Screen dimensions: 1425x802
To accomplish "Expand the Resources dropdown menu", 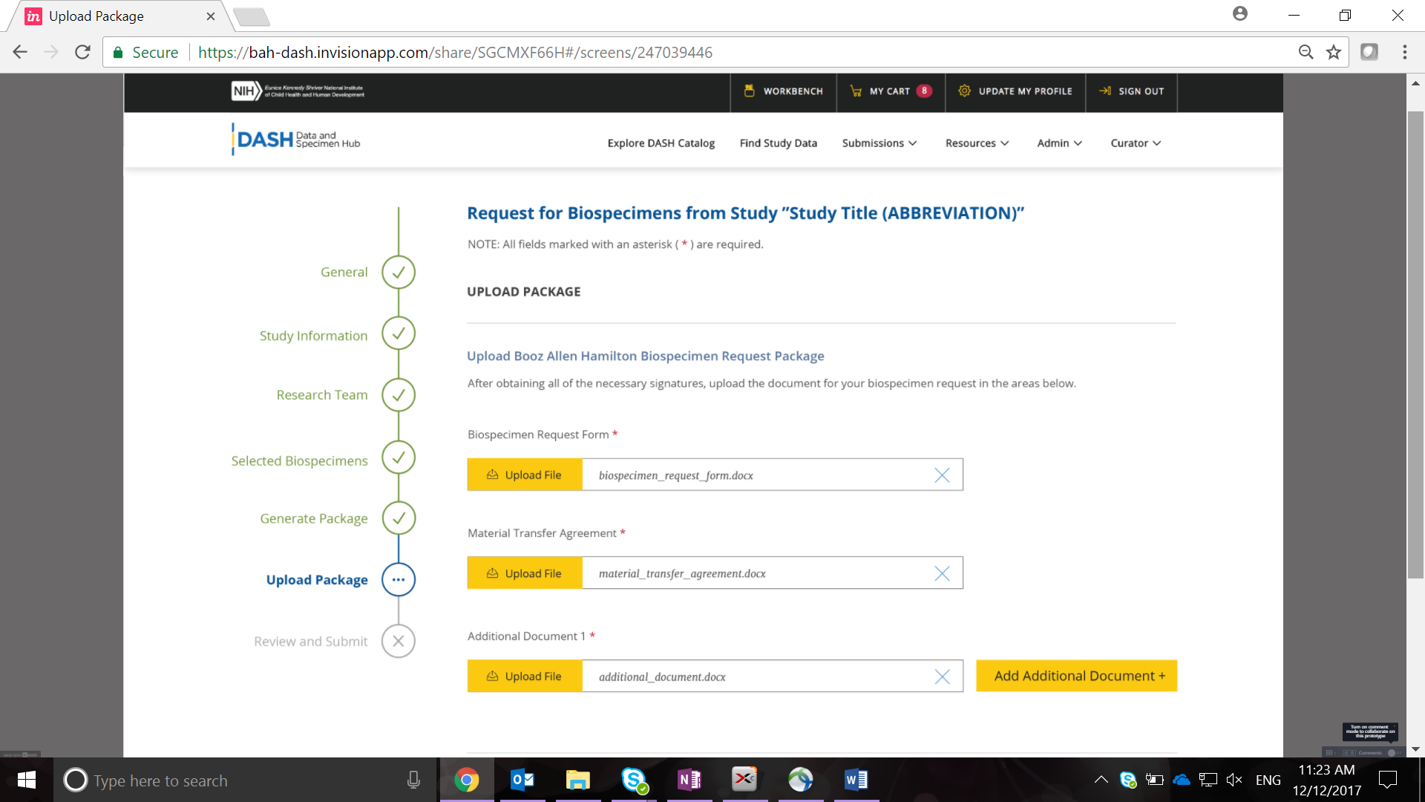I will (977, 143).
